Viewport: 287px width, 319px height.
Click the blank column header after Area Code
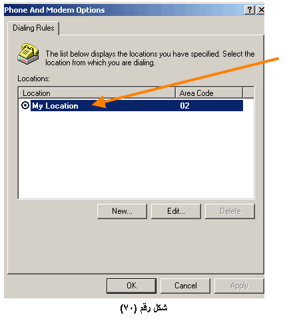click(x=248, y=93)
